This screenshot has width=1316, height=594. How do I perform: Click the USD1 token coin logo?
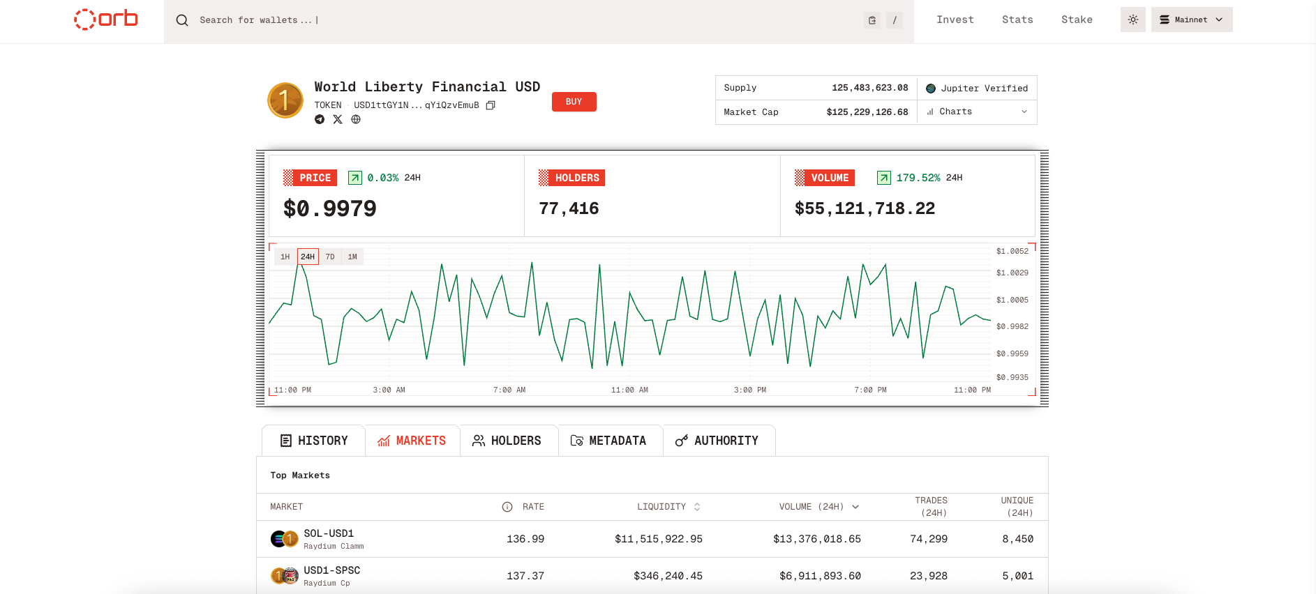285,100
